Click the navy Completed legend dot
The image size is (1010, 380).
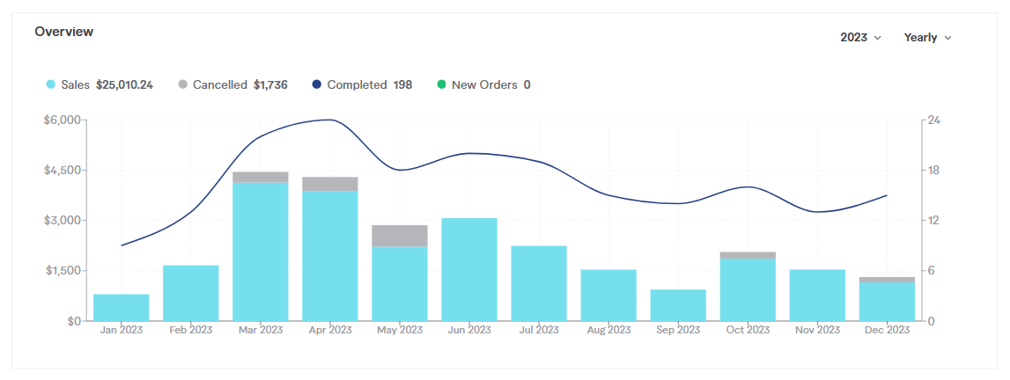click(317, 85)
